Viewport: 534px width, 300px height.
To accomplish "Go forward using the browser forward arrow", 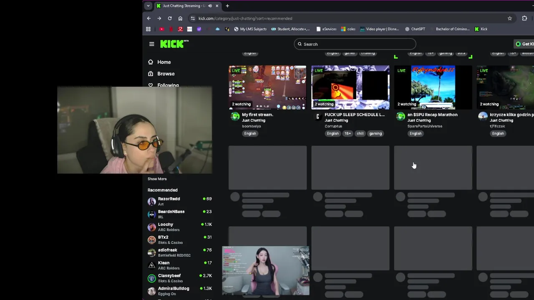I will pos(159,18).
